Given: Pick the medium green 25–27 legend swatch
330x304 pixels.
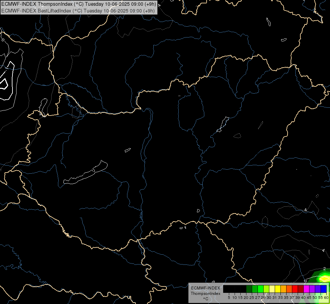Looking at the screenshot, I should point(255,289).
